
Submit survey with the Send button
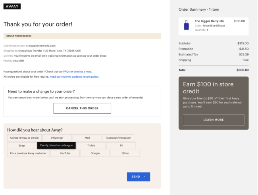tap(138, 177)
